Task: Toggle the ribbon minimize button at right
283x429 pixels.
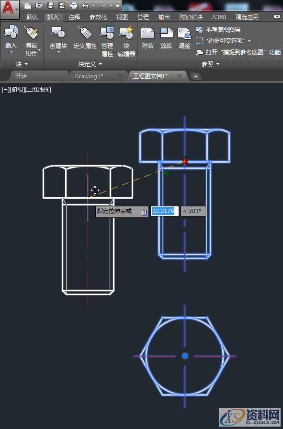Action: point(277,17)
